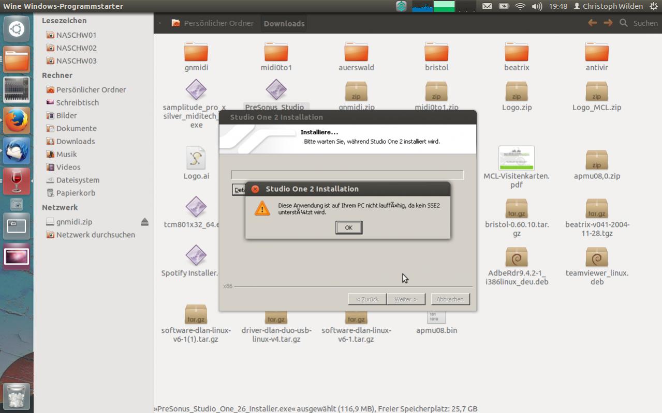Open the battery indicator menu

click(504, 6)
